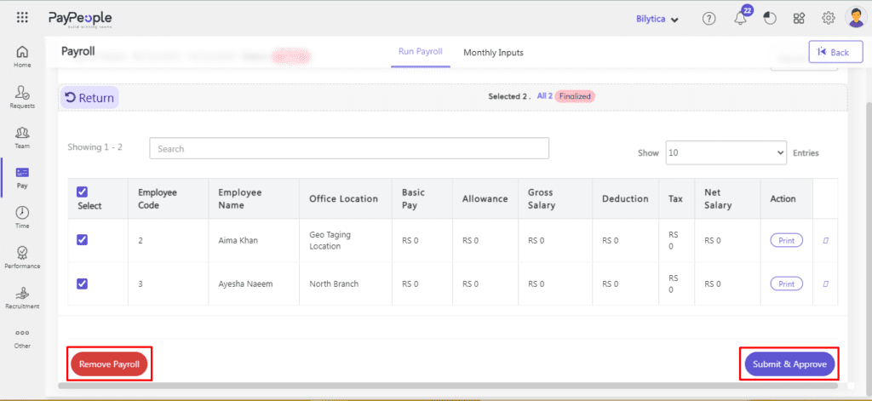Click the horizontal scrollbar at the bottom

448,385
